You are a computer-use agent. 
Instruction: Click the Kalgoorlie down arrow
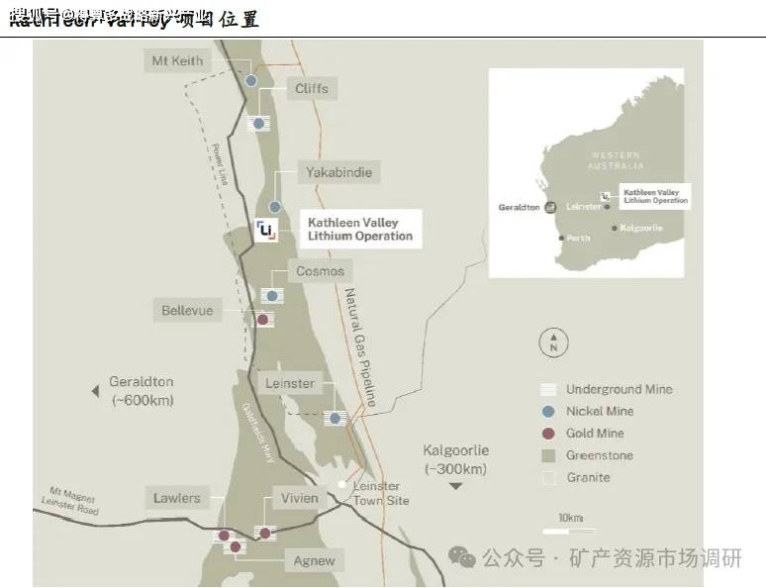point(456,486)
